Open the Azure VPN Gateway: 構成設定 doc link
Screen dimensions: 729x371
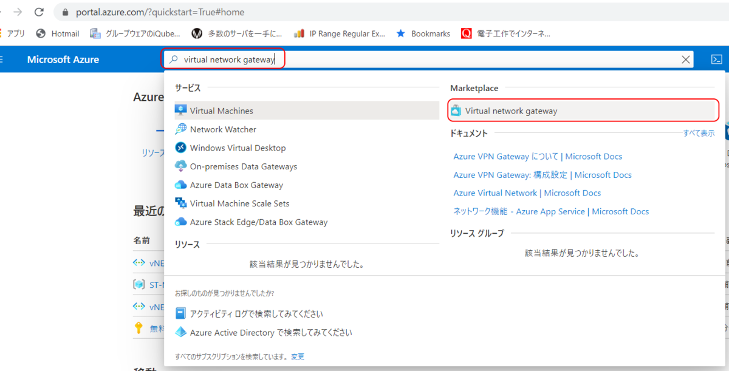pos(542,175)
